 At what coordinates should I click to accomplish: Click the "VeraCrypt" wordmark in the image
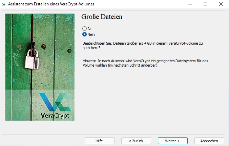pos(55,115)
